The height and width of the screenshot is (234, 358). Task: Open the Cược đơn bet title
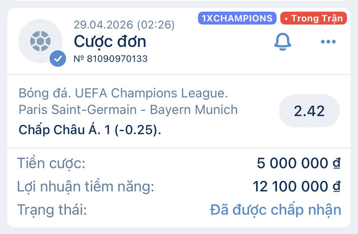[110, 41]
